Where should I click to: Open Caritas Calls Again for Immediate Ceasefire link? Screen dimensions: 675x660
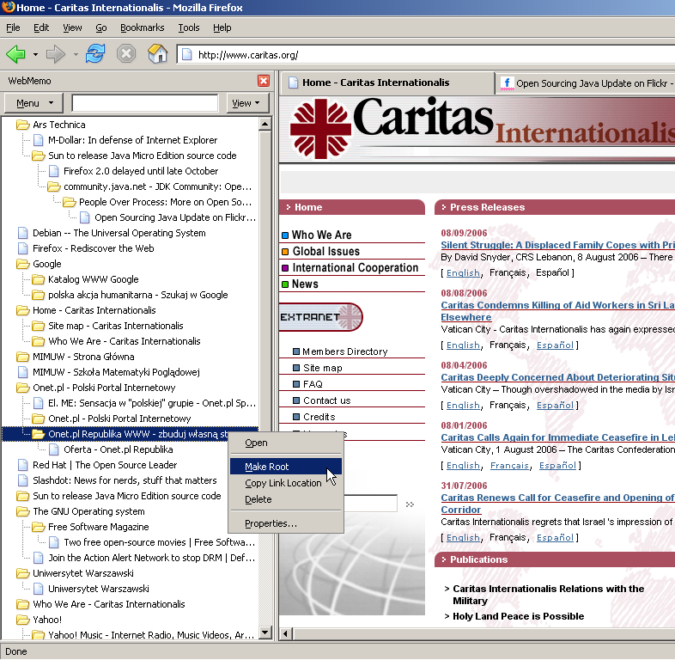pyautogui.click(x=558, y=437)
